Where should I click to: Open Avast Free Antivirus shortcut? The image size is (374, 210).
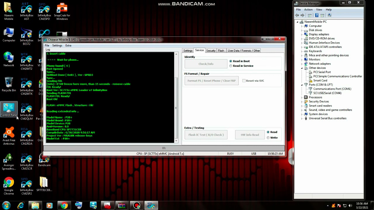tap(9, 136)
